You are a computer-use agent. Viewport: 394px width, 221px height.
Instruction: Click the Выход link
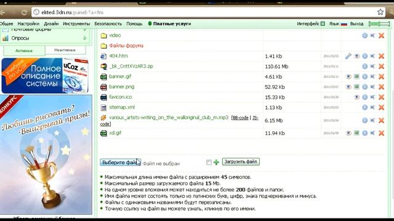coord(357,24)
